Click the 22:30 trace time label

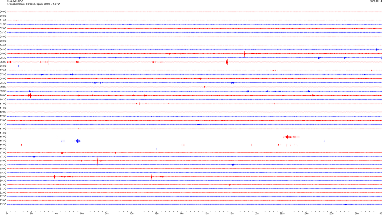pyautogui.click(x=3, y=197)
